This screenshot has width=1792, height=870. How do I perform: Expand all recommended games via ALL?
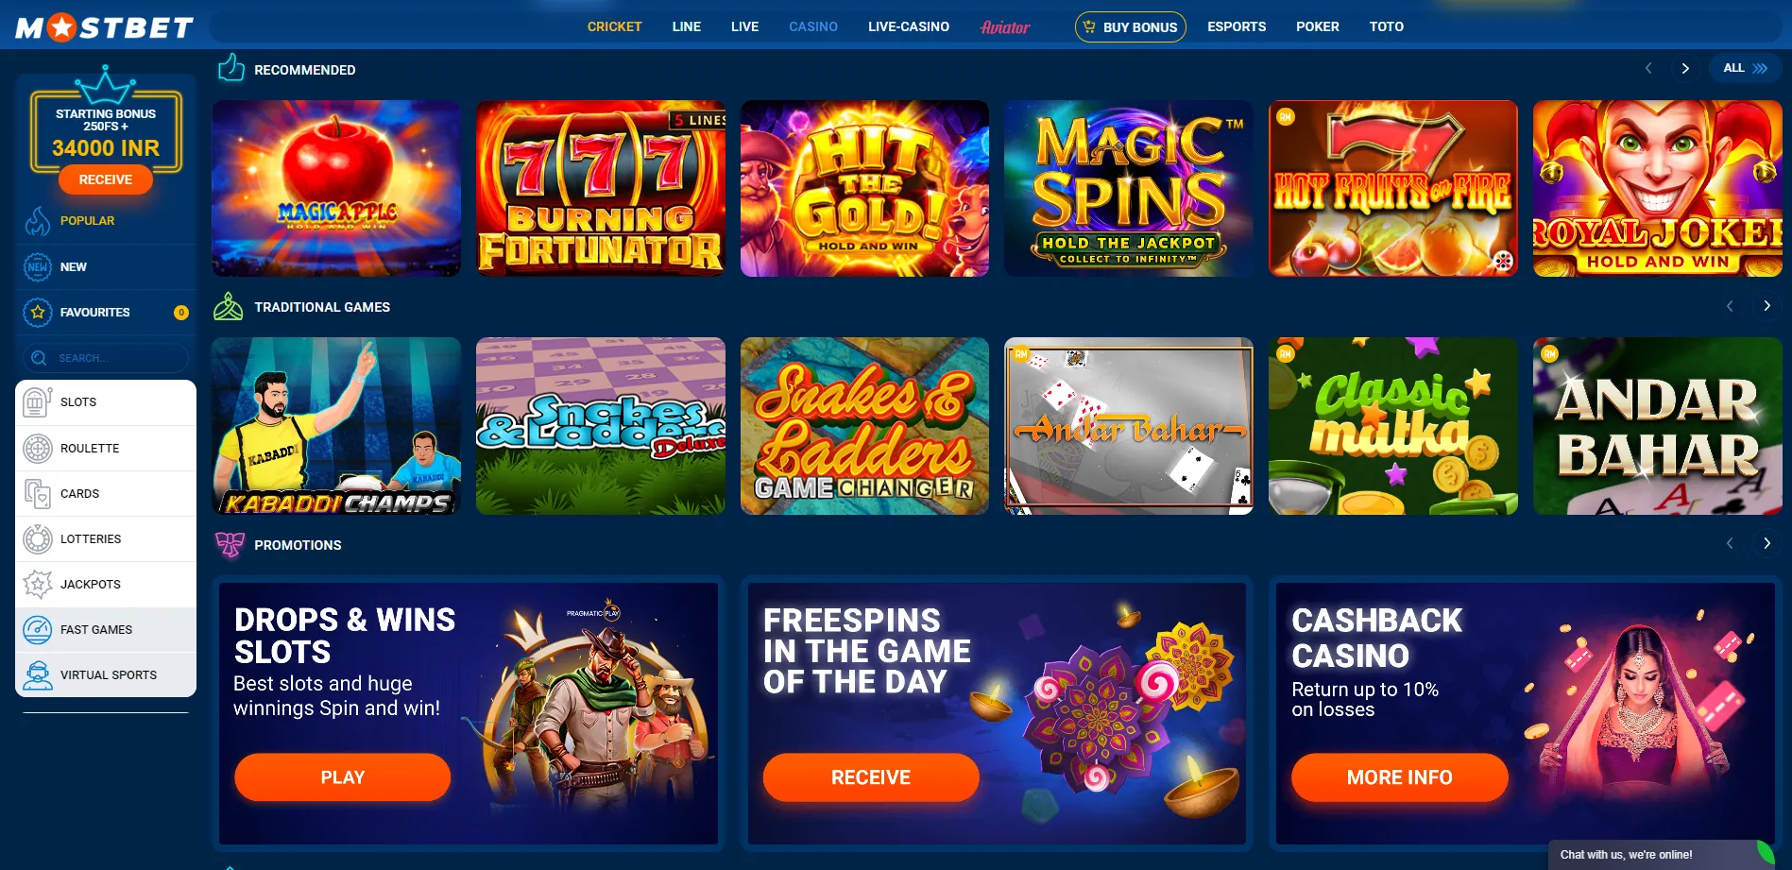click(x=1745, y=68)
